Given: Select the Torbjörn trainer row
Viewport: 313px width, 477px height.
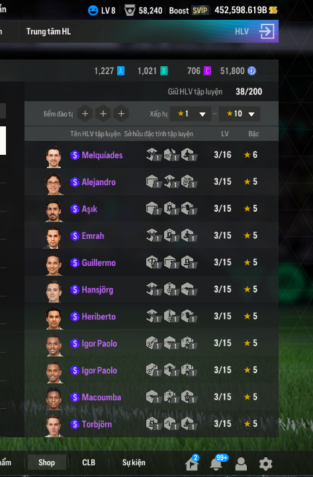Looking at the screenshot, I should (152, 424).
